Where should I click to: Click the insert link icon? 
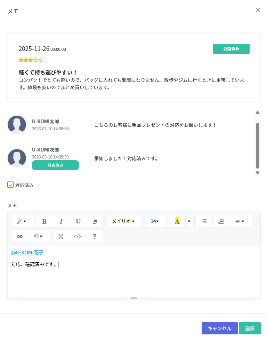(20, 236)
